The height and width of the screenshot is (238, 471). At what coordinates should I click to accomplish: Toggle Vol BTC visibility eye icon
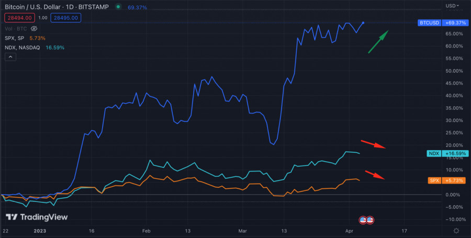34,29
